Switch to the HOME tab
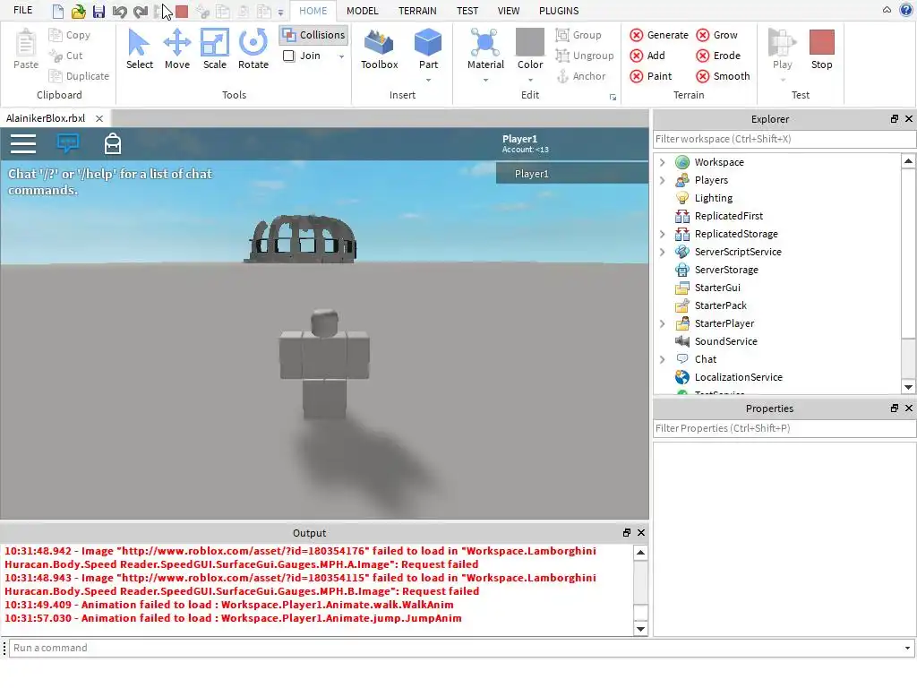 [x=313, y=11]
